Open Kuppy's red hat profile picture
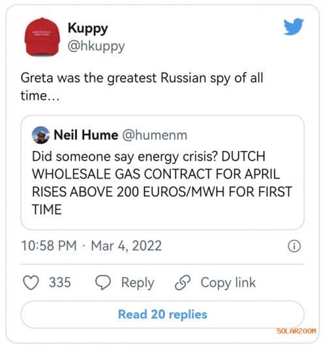326x348 pixels. point(42,37)
